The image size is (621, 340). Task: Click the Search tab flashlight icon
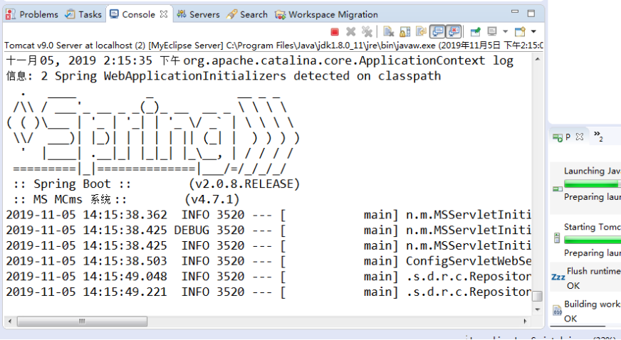point(231,15)
